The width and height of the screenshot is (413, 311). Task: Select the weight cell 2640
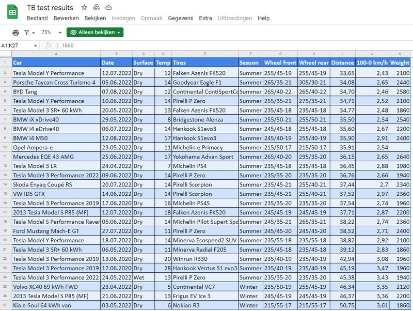(400, 157)
